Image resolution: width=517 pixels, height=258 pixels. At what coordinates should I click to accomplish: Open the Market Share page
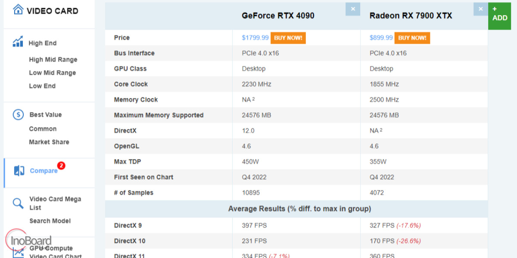click(x=49, y=142)
